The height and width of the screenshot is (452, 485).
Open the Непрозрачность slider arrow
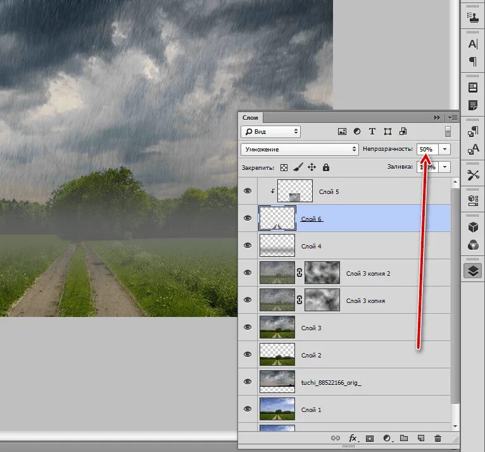click(x=444, y=149)
